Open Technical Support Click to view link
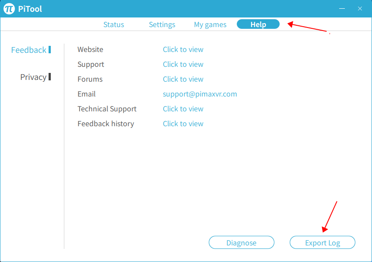This screenshot has width=372, height=262. pyautogui.click(x=183, y=109)
